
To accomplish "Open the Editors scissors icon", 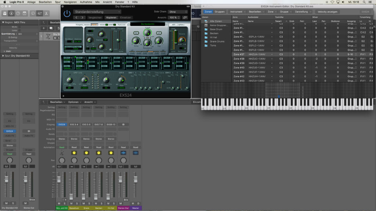I will click(x=46, y=14).
